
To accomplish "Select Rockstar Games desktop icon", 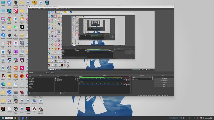I will [35, 2].
